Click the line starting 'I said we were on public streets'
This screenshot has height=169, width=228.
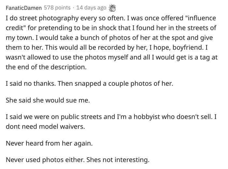click(111, 117)
